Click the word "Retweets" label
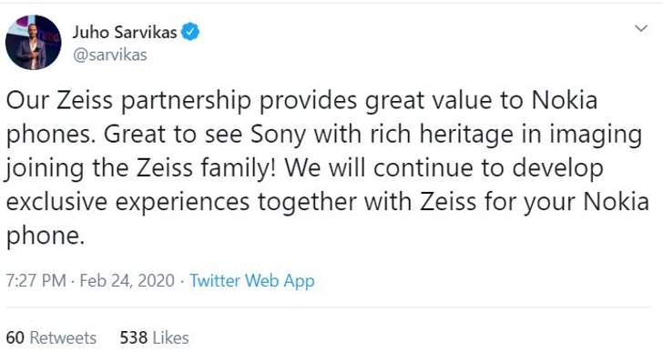663x352 pixels. (64, 337)
